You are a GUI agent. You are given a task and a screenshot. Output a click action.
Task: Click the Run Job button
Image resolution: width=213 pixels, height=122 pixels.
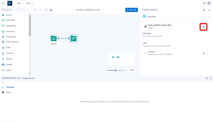pyautogui.click(x=131, y=10)
